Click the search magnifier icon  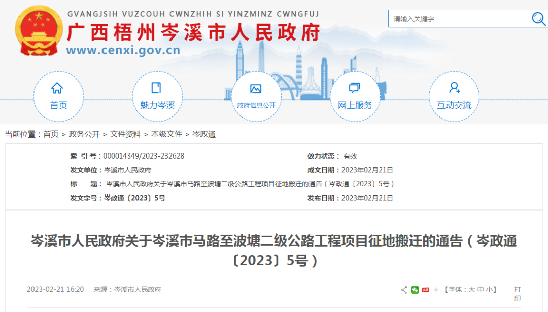pyautogui.click(x=538, y=19)
